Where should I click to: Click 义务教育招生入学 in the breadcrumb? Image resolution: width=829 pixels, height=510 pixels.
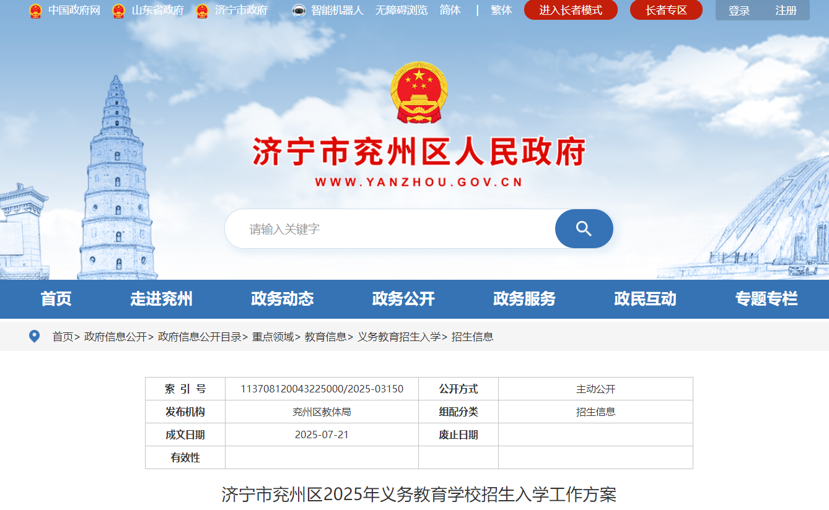[x=398, y=337]
